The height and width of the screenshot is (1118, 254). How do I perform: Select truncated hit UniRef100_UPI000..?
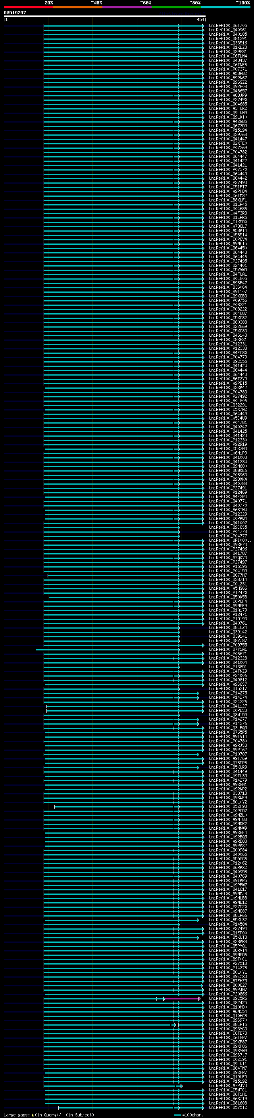click(x=230, y=540)
